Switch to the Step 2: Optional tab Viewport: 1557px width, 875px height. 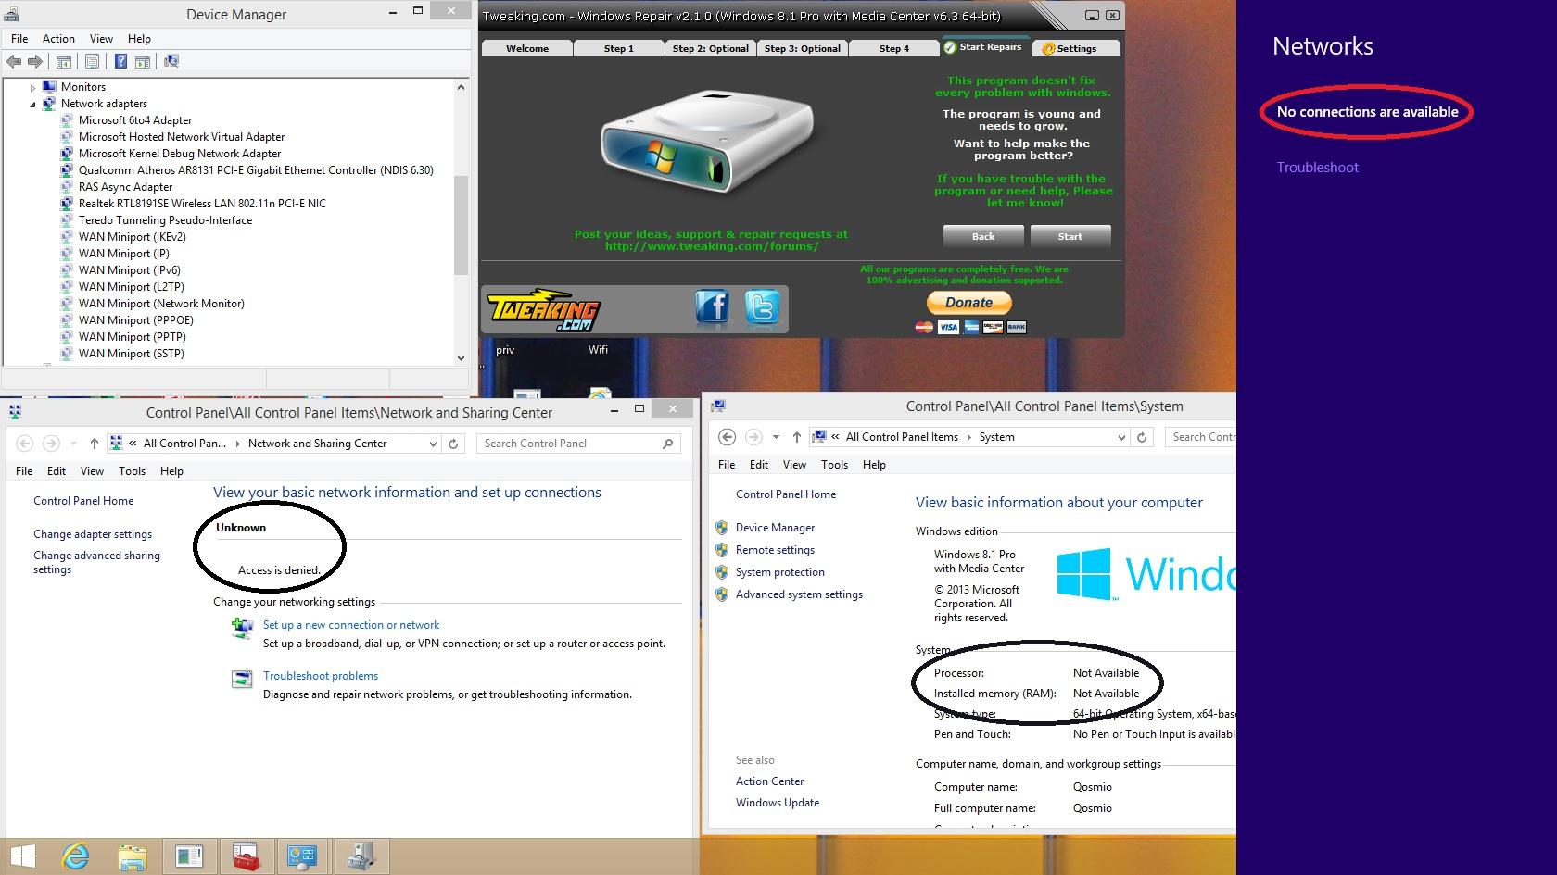(710, 48)
